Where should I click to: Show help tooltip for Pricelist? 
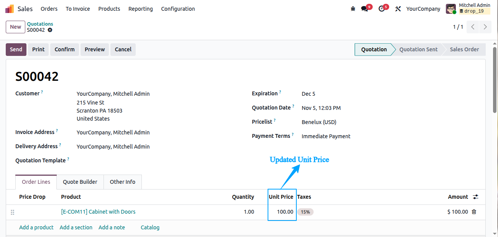coord(274,120)
